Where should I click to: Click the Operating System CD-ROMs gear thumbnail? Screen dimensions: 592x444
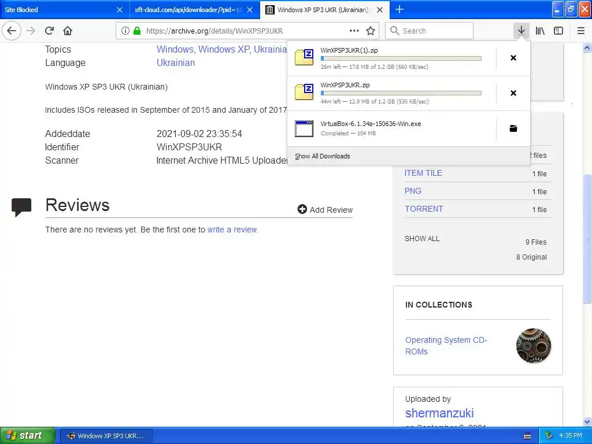click(x=533, y=346)
